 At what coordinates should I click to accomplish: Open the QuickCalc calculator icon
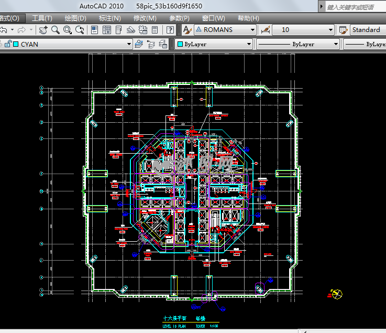[155, 30]
